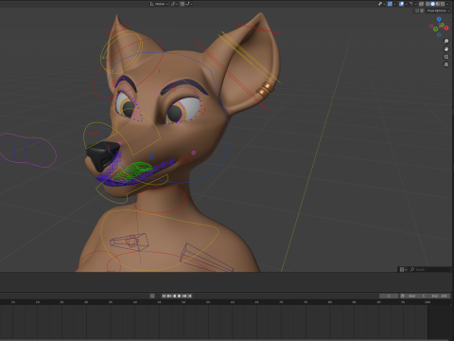Switch to wireframe viewport shading
The width and height of the screenshot is (454, 341).
pyautogui.click(x=428, y=4)
